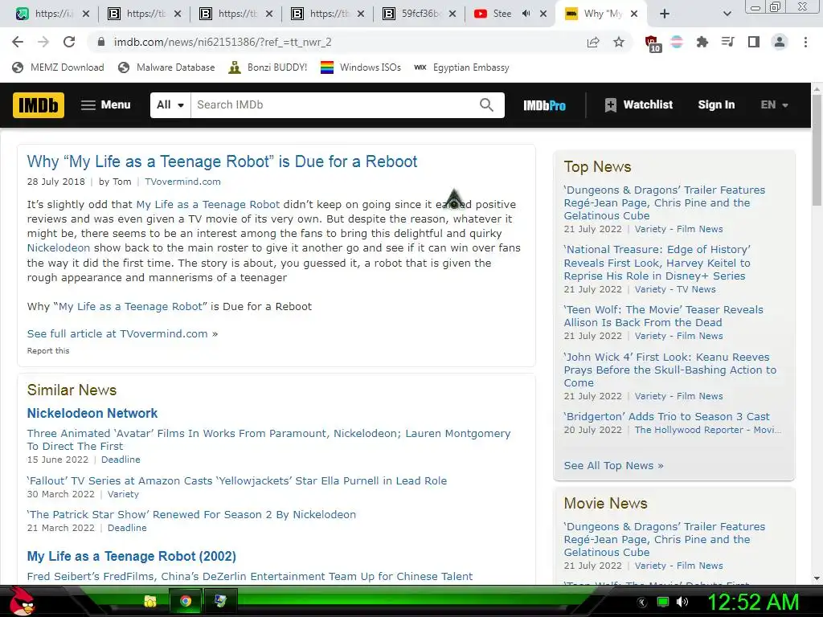The height and width of the screenshot is (617, 823).
Task: Open the Malware Database bookmark
Action: 167,67
